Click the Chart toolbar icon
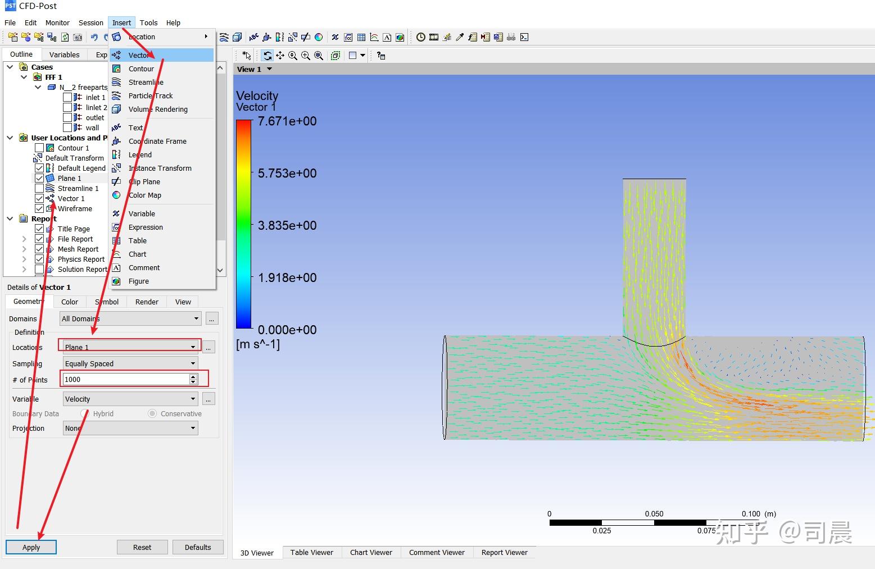Screen dimensions: 875x569 click(x=374, y=38)
